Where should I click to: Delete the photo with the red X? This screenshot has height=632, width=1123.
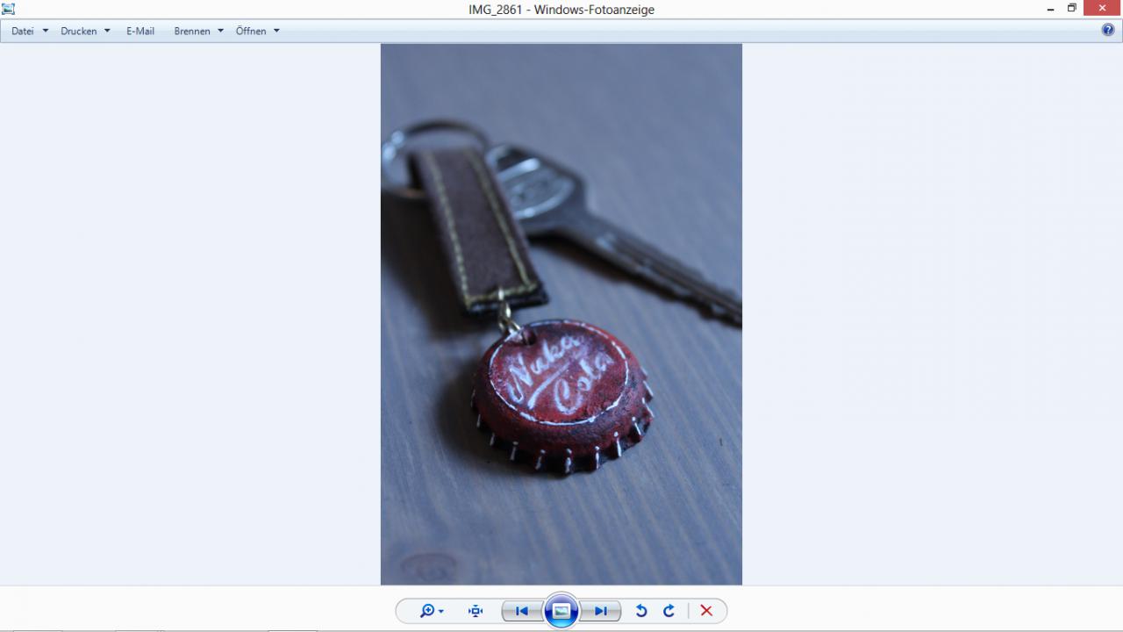coord(706,611)
